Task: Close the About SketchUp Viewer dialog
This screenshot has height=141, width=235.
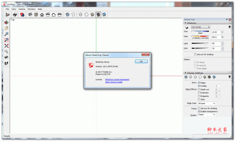Action: [146, 54]
